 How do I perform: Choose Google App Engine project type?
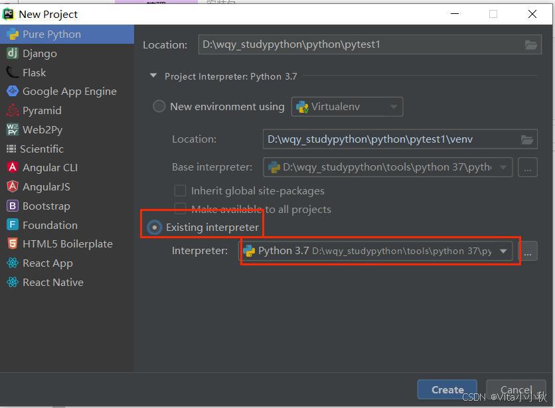(x=67, y=92)
